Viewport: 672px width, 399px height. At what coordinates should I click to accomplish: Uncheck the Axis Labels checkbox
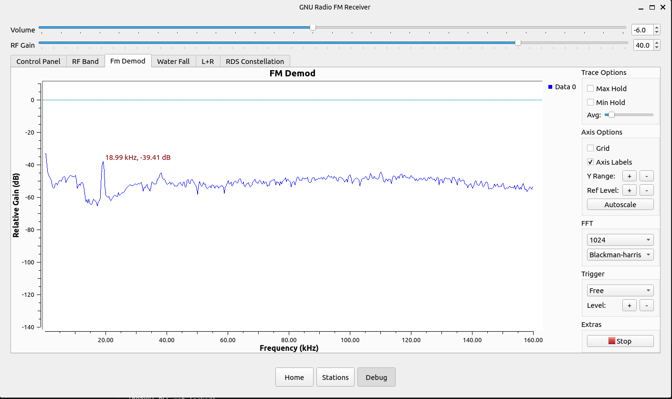[x=590, y=162]
